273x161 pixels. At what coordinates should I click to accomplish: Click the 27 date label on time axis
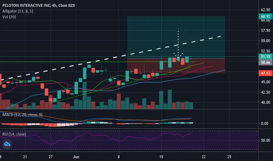pos(50,157)
